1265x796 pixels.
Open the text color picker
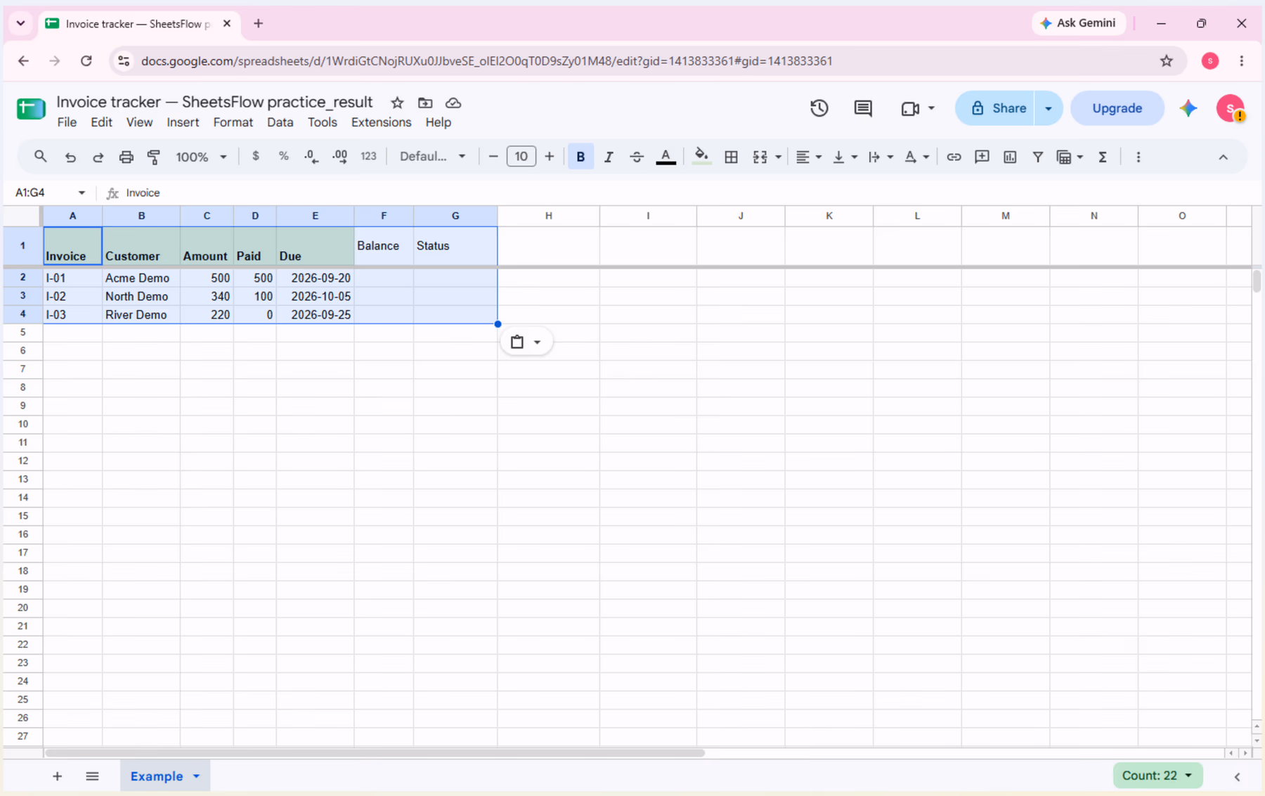(666, 157)
